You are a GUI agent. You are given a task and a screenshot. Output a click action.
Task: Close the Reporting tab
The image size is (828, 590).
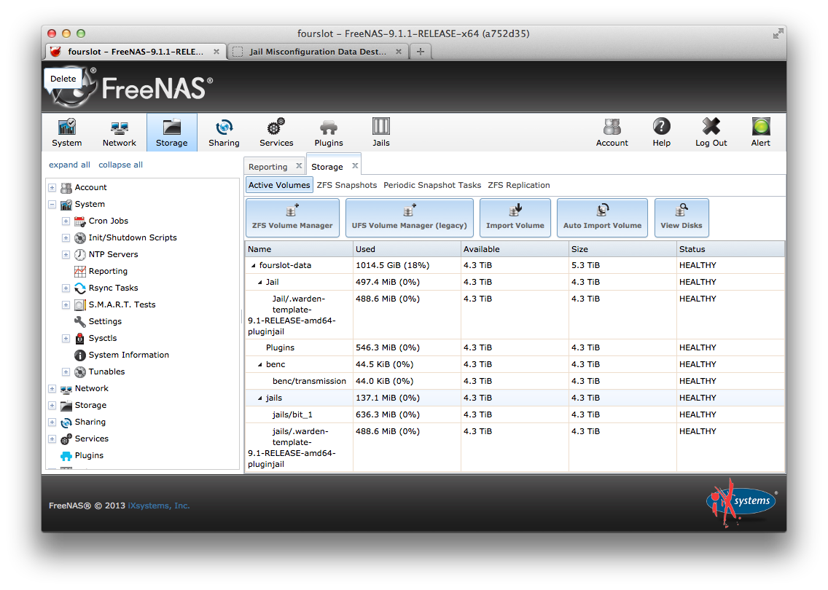pos(299,165)
